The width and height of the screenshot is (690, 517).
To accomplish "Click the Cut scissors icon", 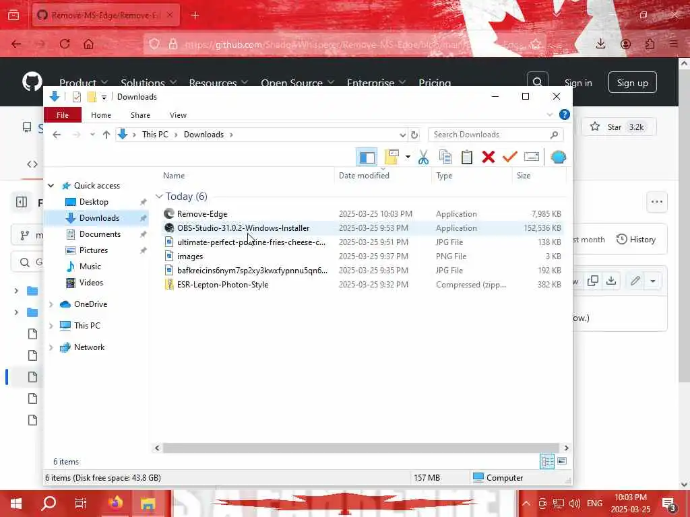I will click(x=423, y=157).
